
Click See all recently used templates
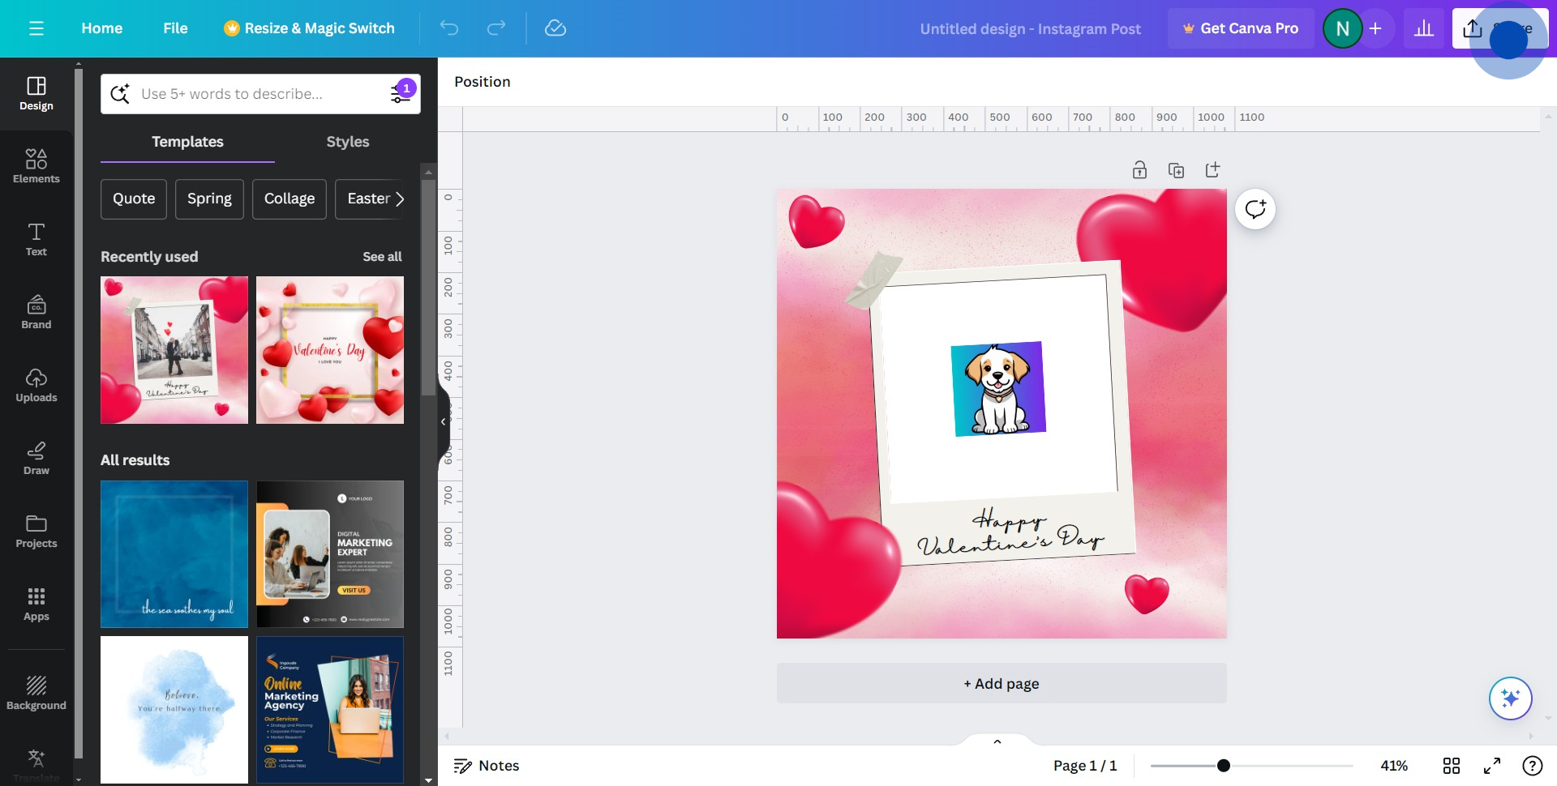[x=382, y=257]
